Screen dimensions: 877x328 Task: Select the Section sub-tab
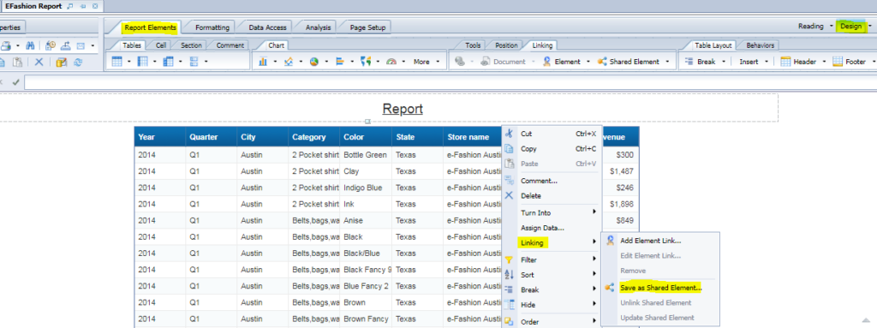(191, 45)
